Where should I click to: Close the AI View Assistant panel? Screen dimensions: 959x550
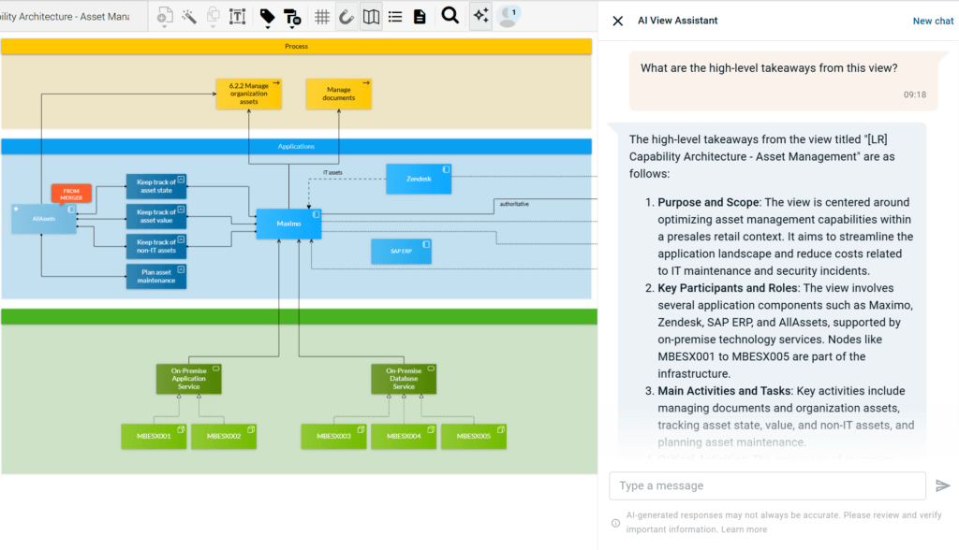pyautogui.click(x=618, y=21)
